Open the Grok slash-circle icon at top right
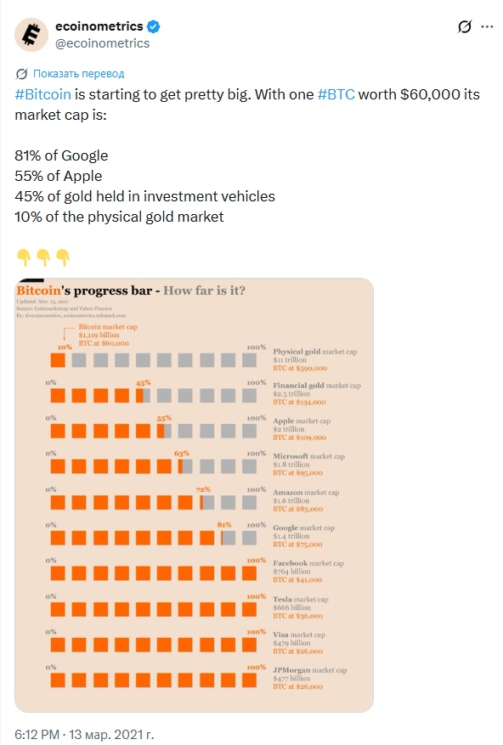The width and height of the screenshot is (503, 745). click(465, 26)
